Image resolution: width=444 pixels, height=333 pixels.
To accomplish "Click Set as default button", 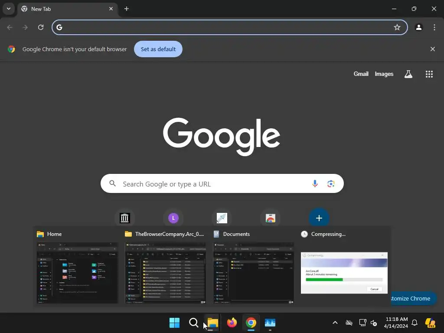I will pyautogui.click(x=158, y=49).
